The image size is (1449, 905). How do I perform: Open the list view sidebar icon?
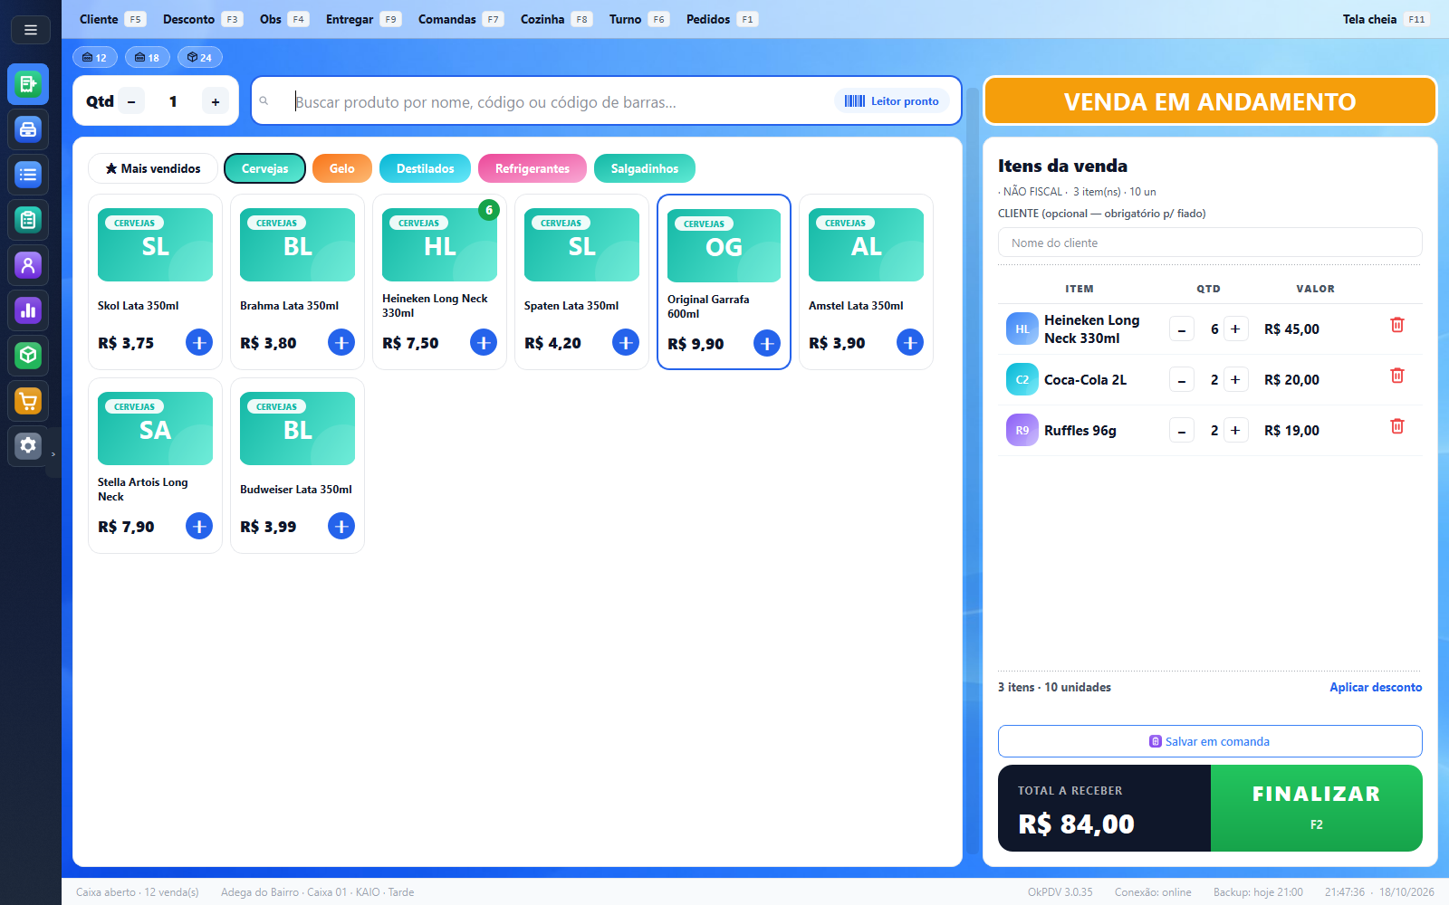pyautogui.click(x=28, y=175)
